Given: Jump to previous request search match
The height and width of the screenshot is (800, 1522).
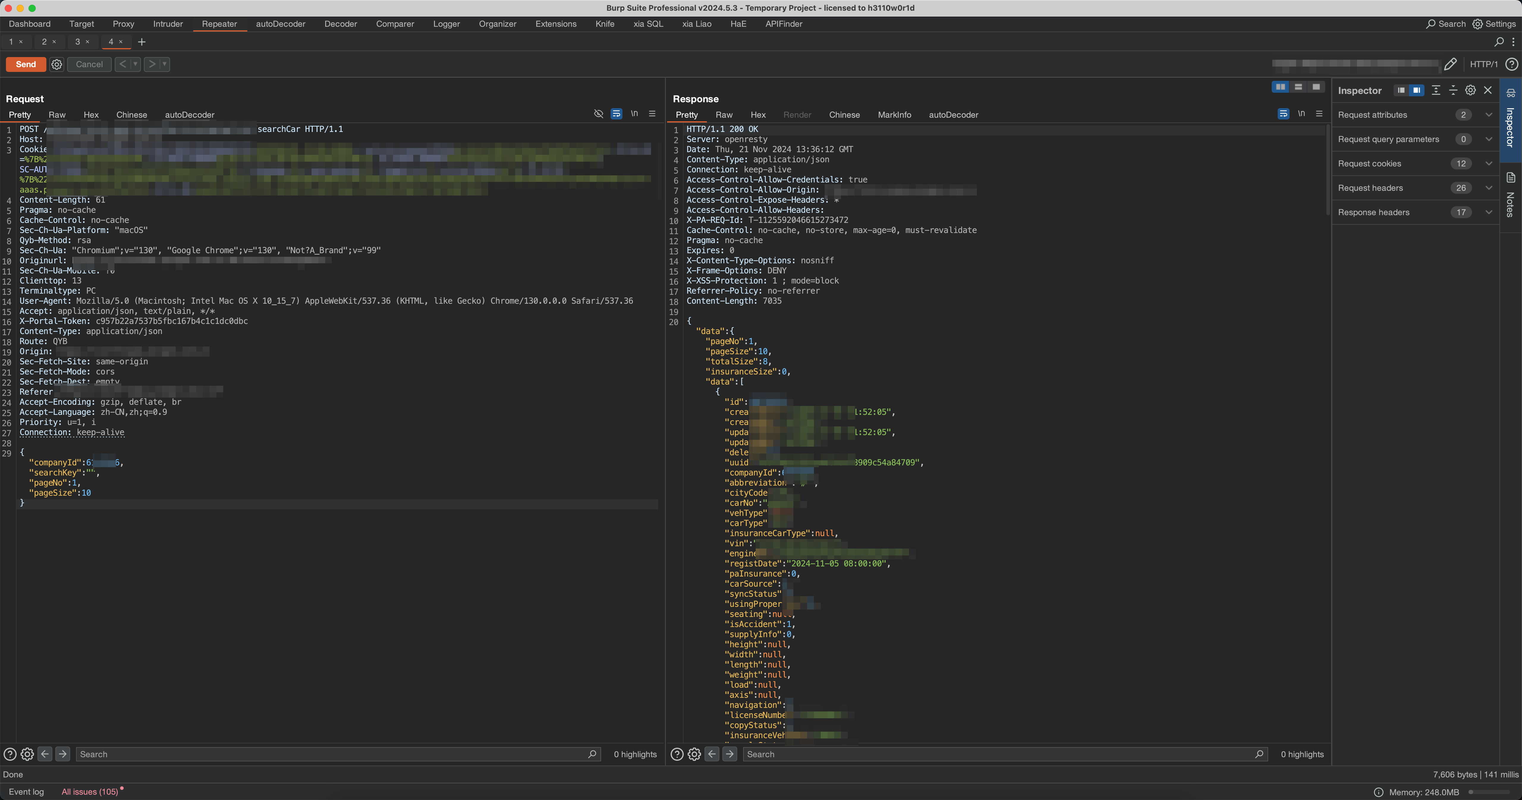Looking at the screenshot, I should (45, 754).
